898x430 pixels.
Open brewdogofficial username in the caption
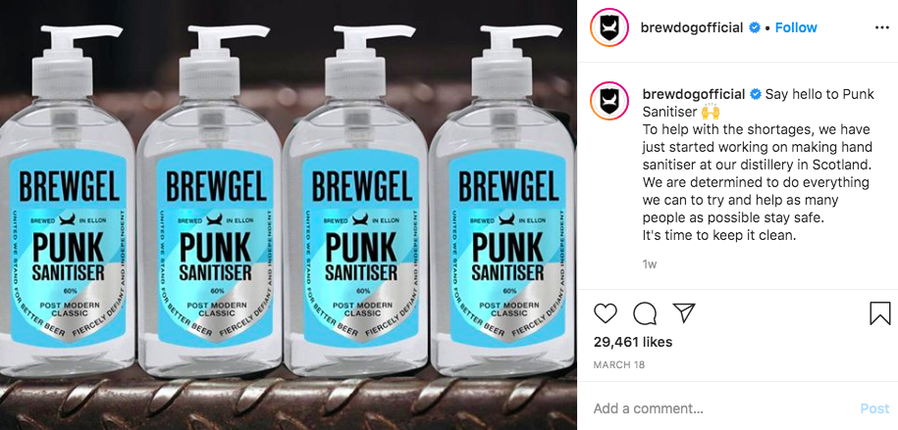click(694, 94)
